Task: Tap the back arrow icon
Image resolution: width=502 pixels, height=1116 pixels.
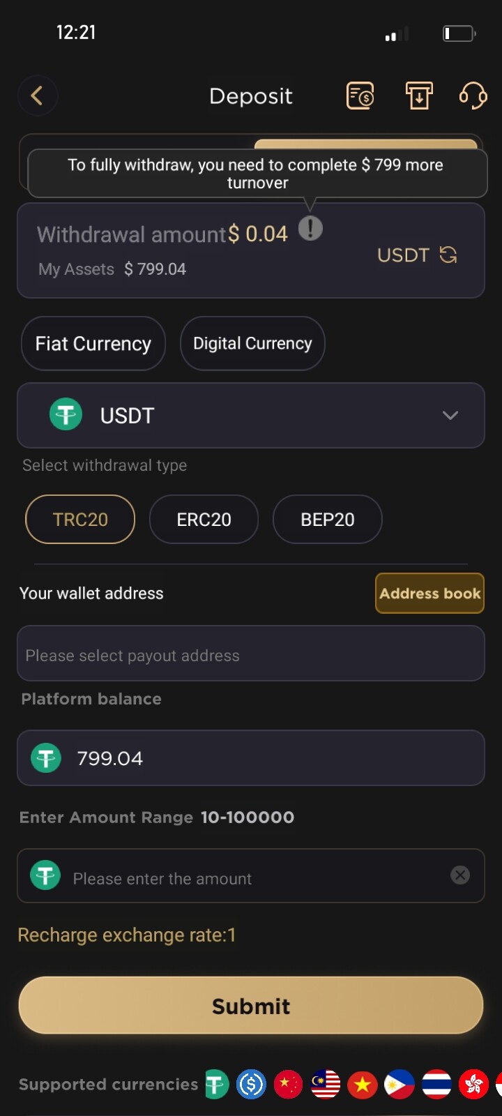Action: (37, 96)
